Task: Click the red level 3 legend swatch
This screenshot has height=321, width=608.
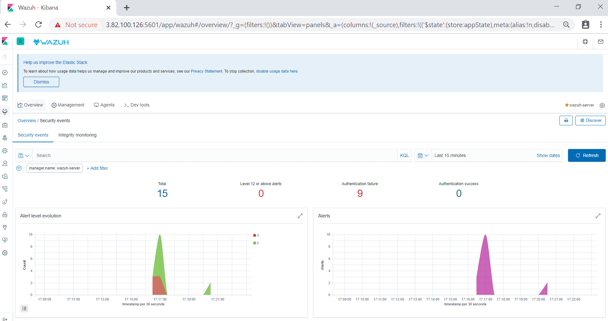Action: coord(254,235)
